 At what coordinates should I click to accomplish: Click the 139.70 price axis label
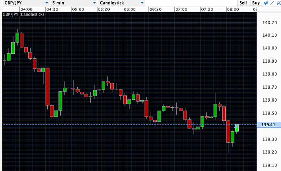(x=270, y=87)
